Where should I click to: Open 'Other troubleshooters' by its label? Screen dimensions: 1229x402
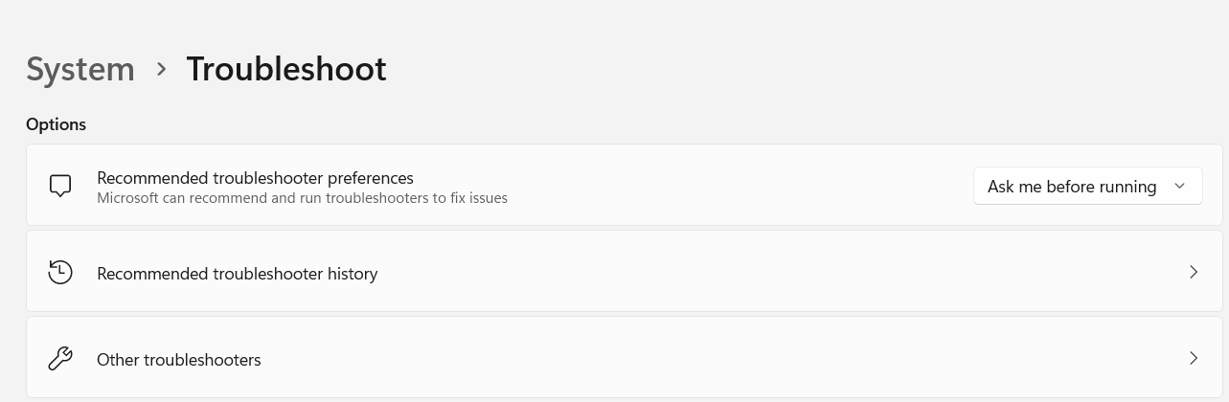click(179, 360)
